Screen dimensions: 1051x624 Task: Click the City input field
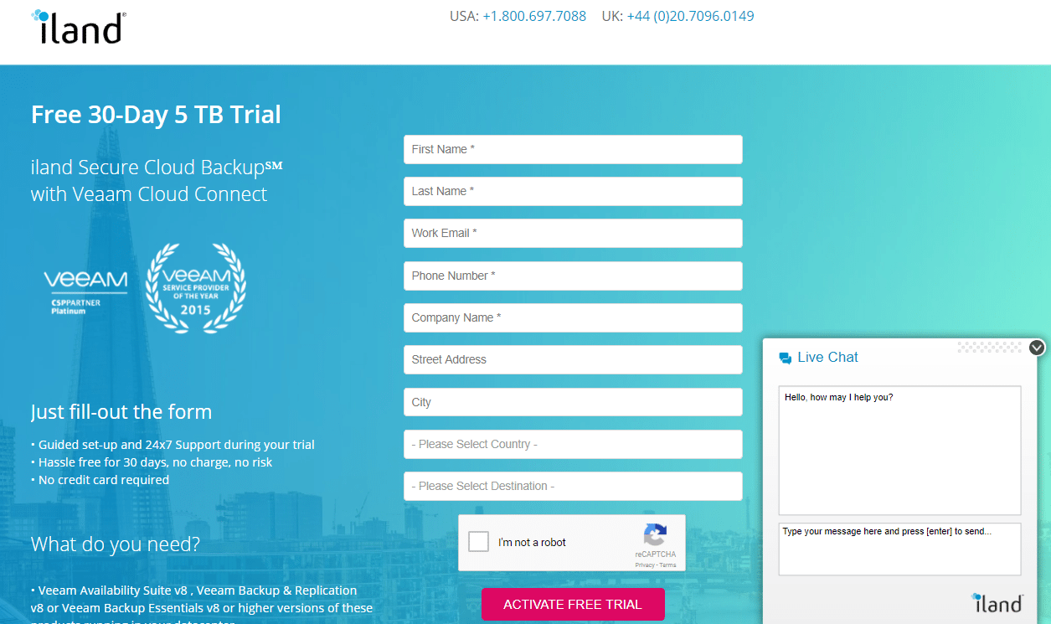[573, 402]
